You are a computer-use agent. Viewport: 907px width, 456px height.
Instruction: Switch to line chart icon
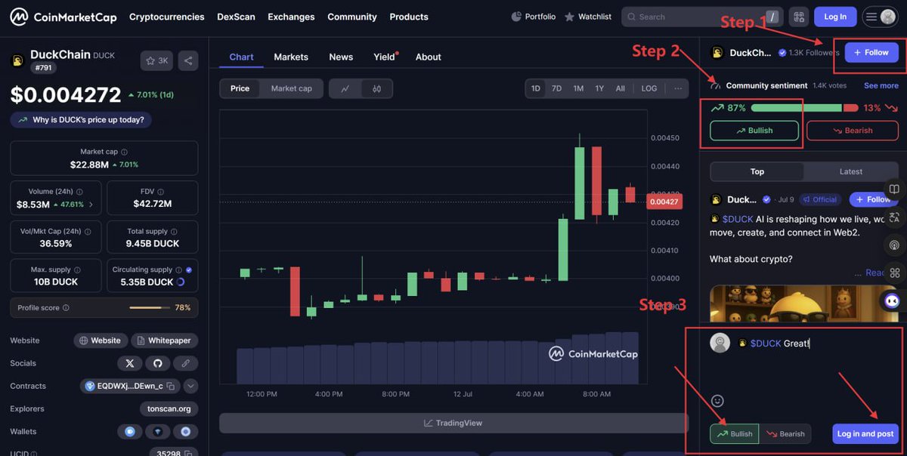345,89
